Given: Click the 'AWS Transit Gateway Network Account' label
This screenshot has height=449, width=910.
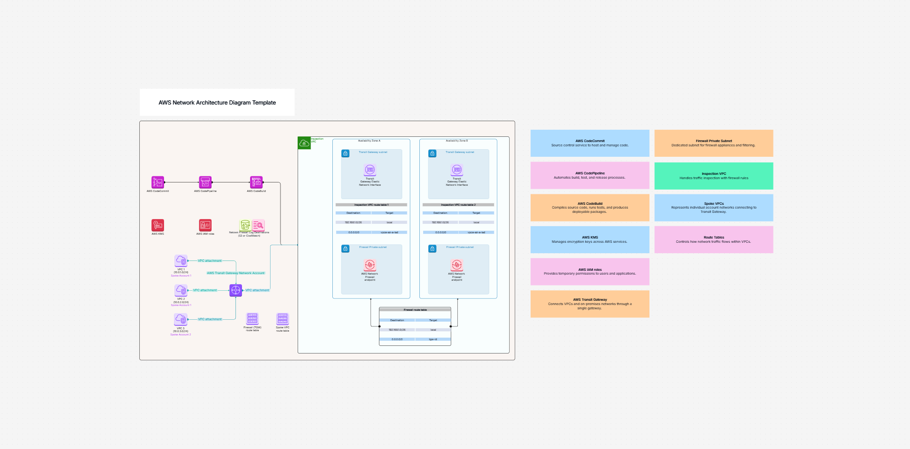Looking at the screenshot, I should pos(236,273).
